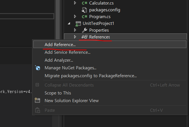Click the Properties wrench icon
Screen dimensions: 189x127
click(84, 30)
